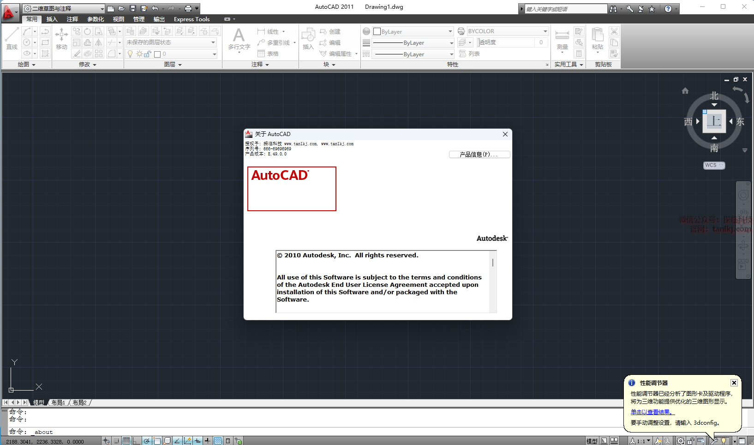Close the 关于 AutoCAD dialog
Image resolution: width=754 pixels, height=445 pixels.
[505, 134]
